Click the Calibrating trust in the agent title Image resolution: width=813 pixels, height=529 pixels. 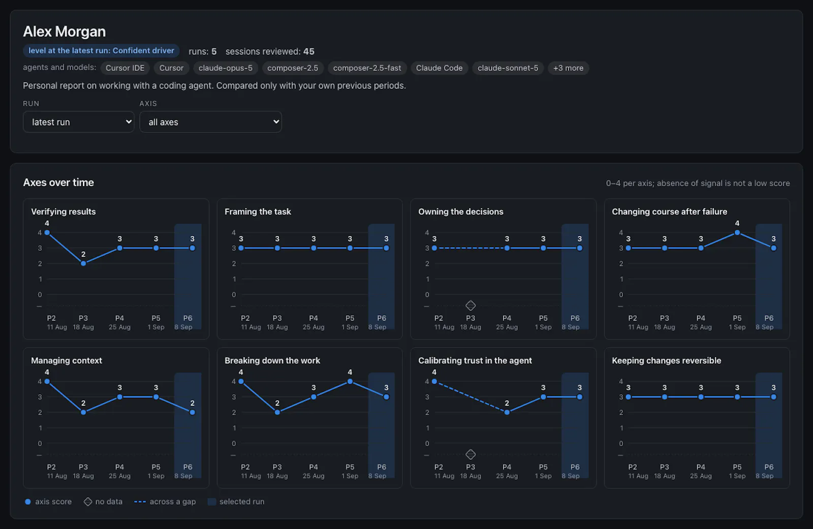pyautogui.click(x=475, y=361)
